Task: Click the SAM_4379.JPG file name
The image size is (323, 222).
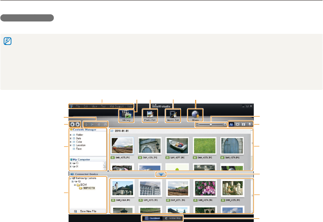Action: pos(232,158)
